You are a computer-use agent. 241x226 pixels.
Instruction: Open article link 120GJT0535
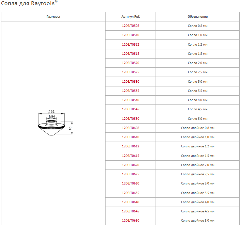pos(130,91)
